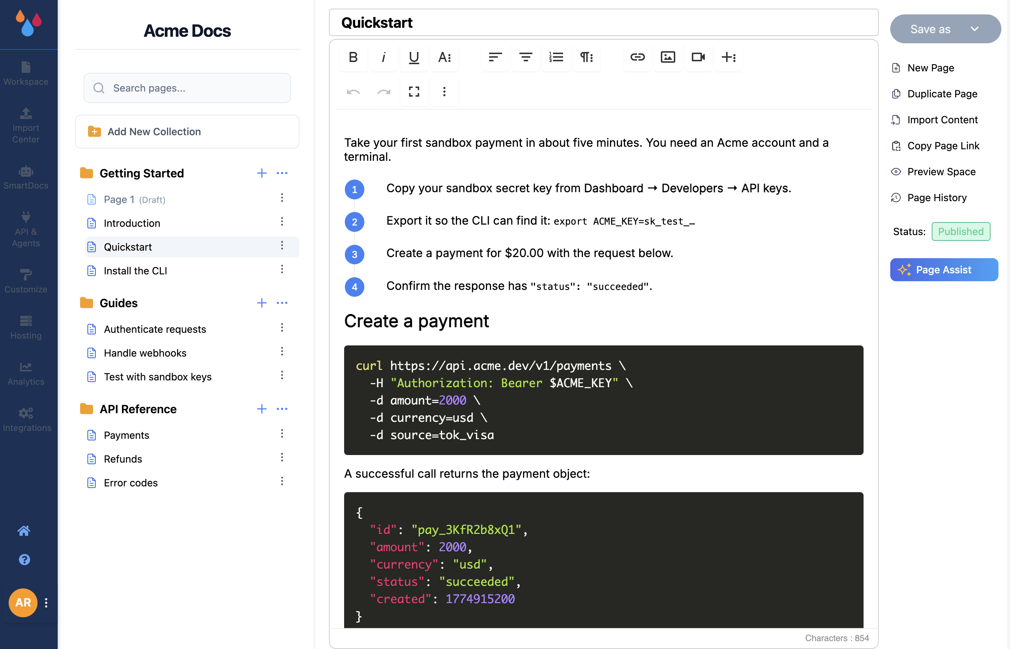Add a new collection
This screenshot has height=649, width=1010.
click(187, 132)
